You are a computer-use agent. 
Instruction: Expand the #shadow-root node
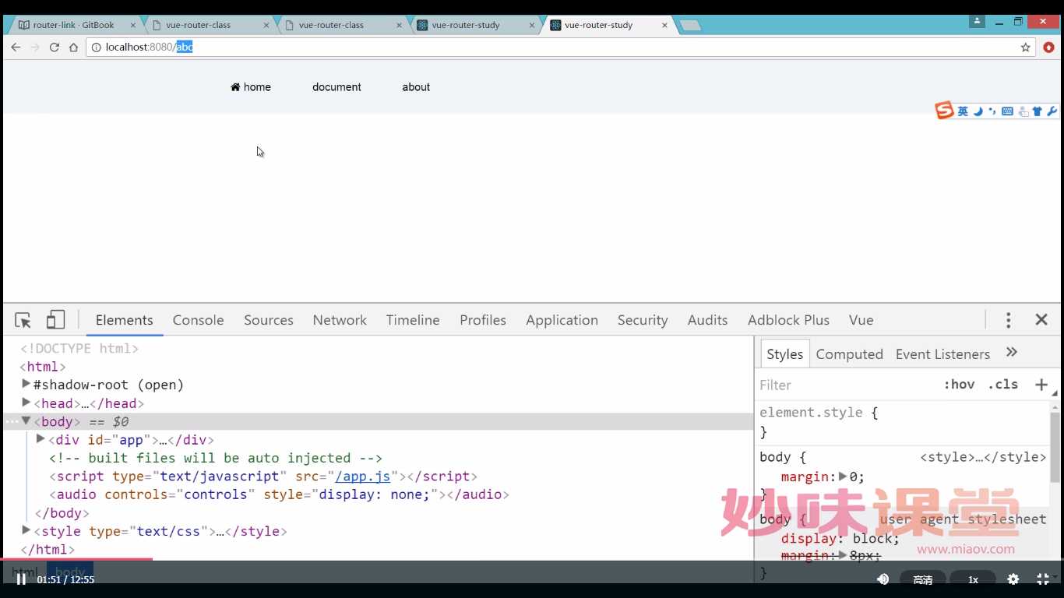click(26, 384)
